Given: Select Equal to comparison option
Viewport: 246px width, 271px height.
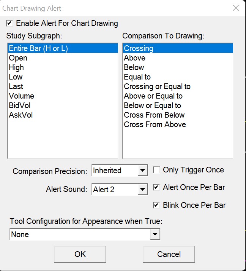Looking at the screenshot, I should tap(178, 77).
